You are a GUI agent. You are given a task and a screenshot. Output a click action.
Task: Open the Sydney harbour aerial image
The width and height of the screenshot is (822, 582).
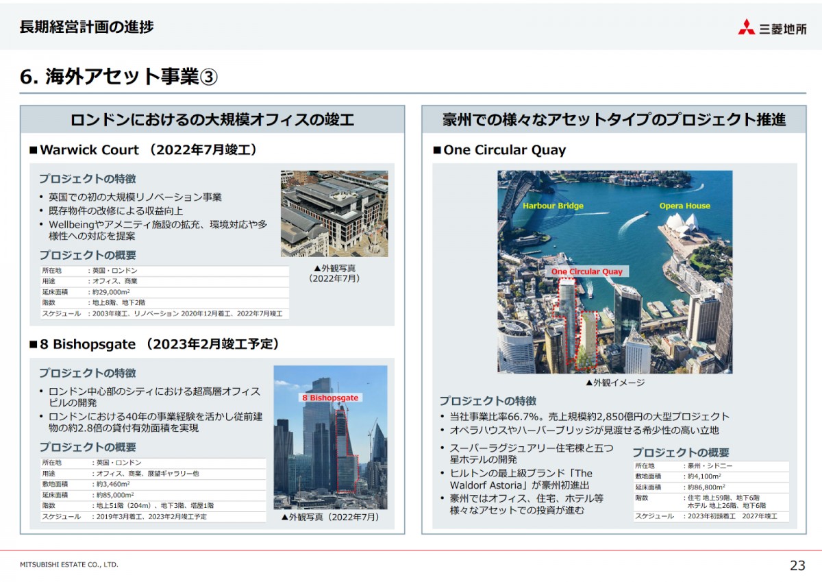click(x=614, y=272)
